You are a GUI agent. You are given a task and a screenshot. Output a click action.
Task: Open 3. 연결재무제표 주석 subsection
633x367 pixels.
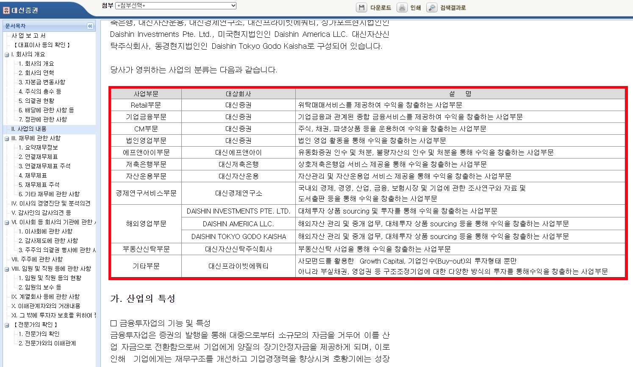pyautogui.click(x=44, y=166)
